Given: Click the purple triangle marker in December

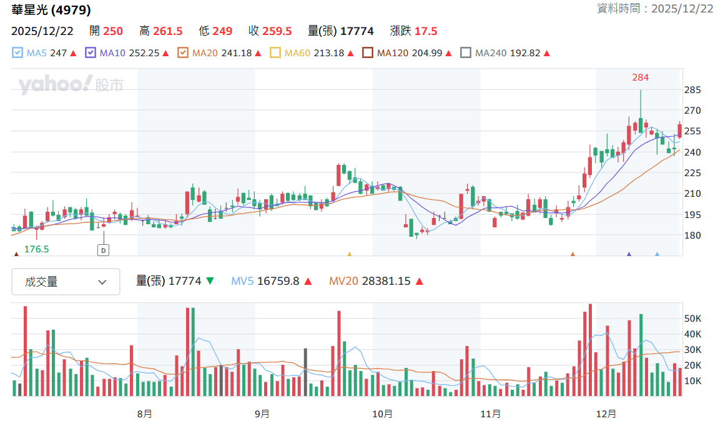Looking at the screenshot, I should (x=629, y=254).
